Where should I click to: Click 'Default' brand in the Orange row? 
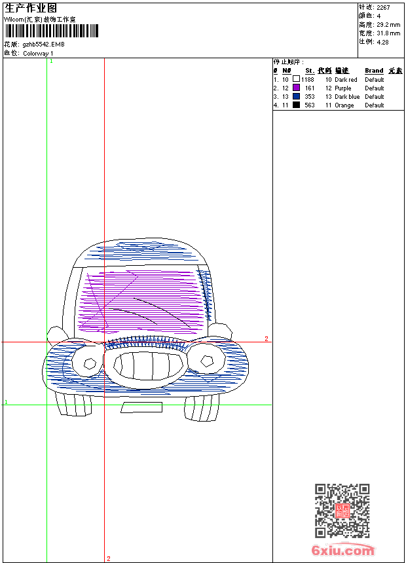(375, 105)
